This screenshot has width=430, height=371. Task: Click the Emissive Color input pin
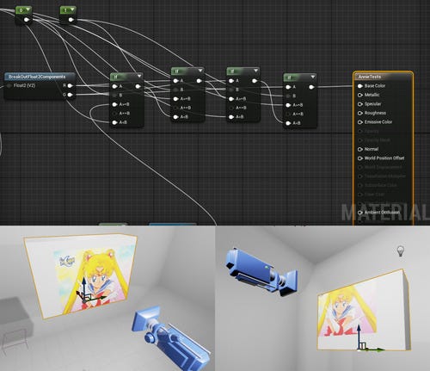[360, 122]
